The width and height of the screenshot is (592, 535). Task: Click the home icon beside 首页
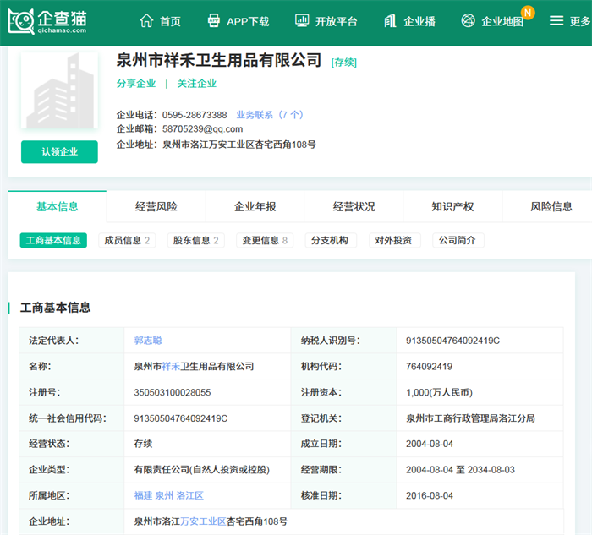[147, 21]
